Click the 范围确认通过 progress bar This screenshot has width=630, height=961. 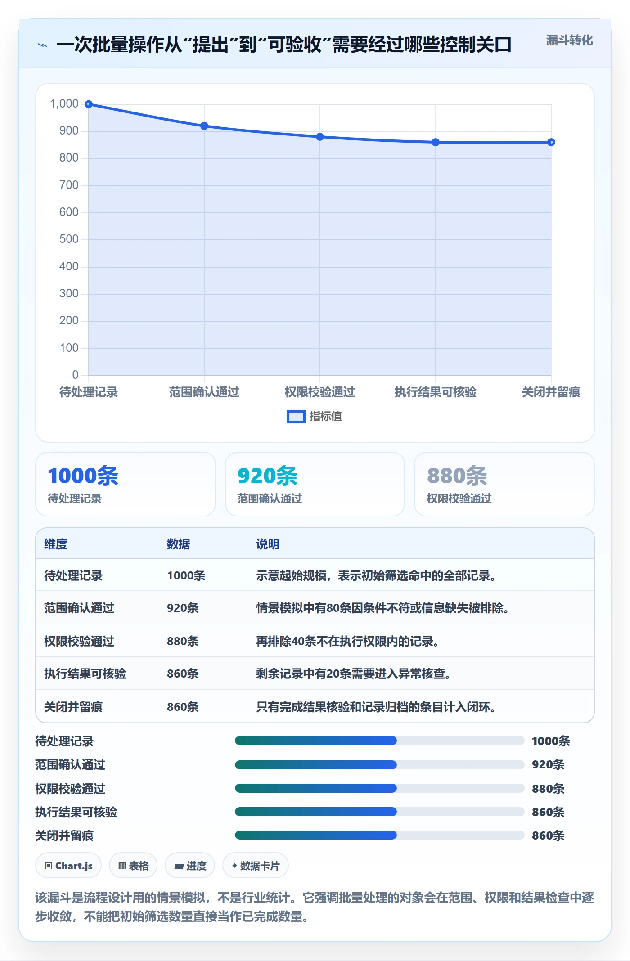click(x=379, y=764)
